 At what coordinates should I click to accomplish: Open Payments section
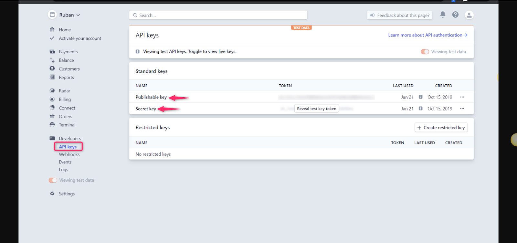point(68,52)
